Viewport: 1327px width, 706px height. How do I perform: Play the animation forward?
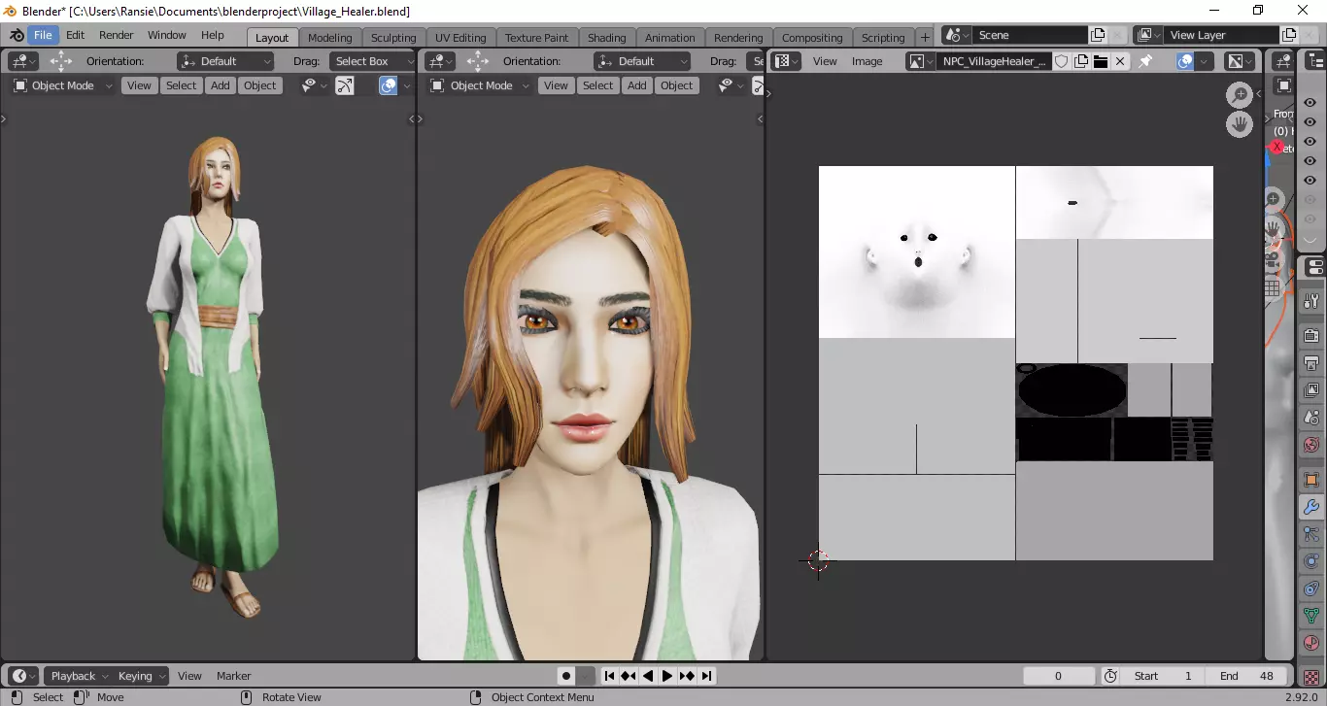click(x=667, y=676)
